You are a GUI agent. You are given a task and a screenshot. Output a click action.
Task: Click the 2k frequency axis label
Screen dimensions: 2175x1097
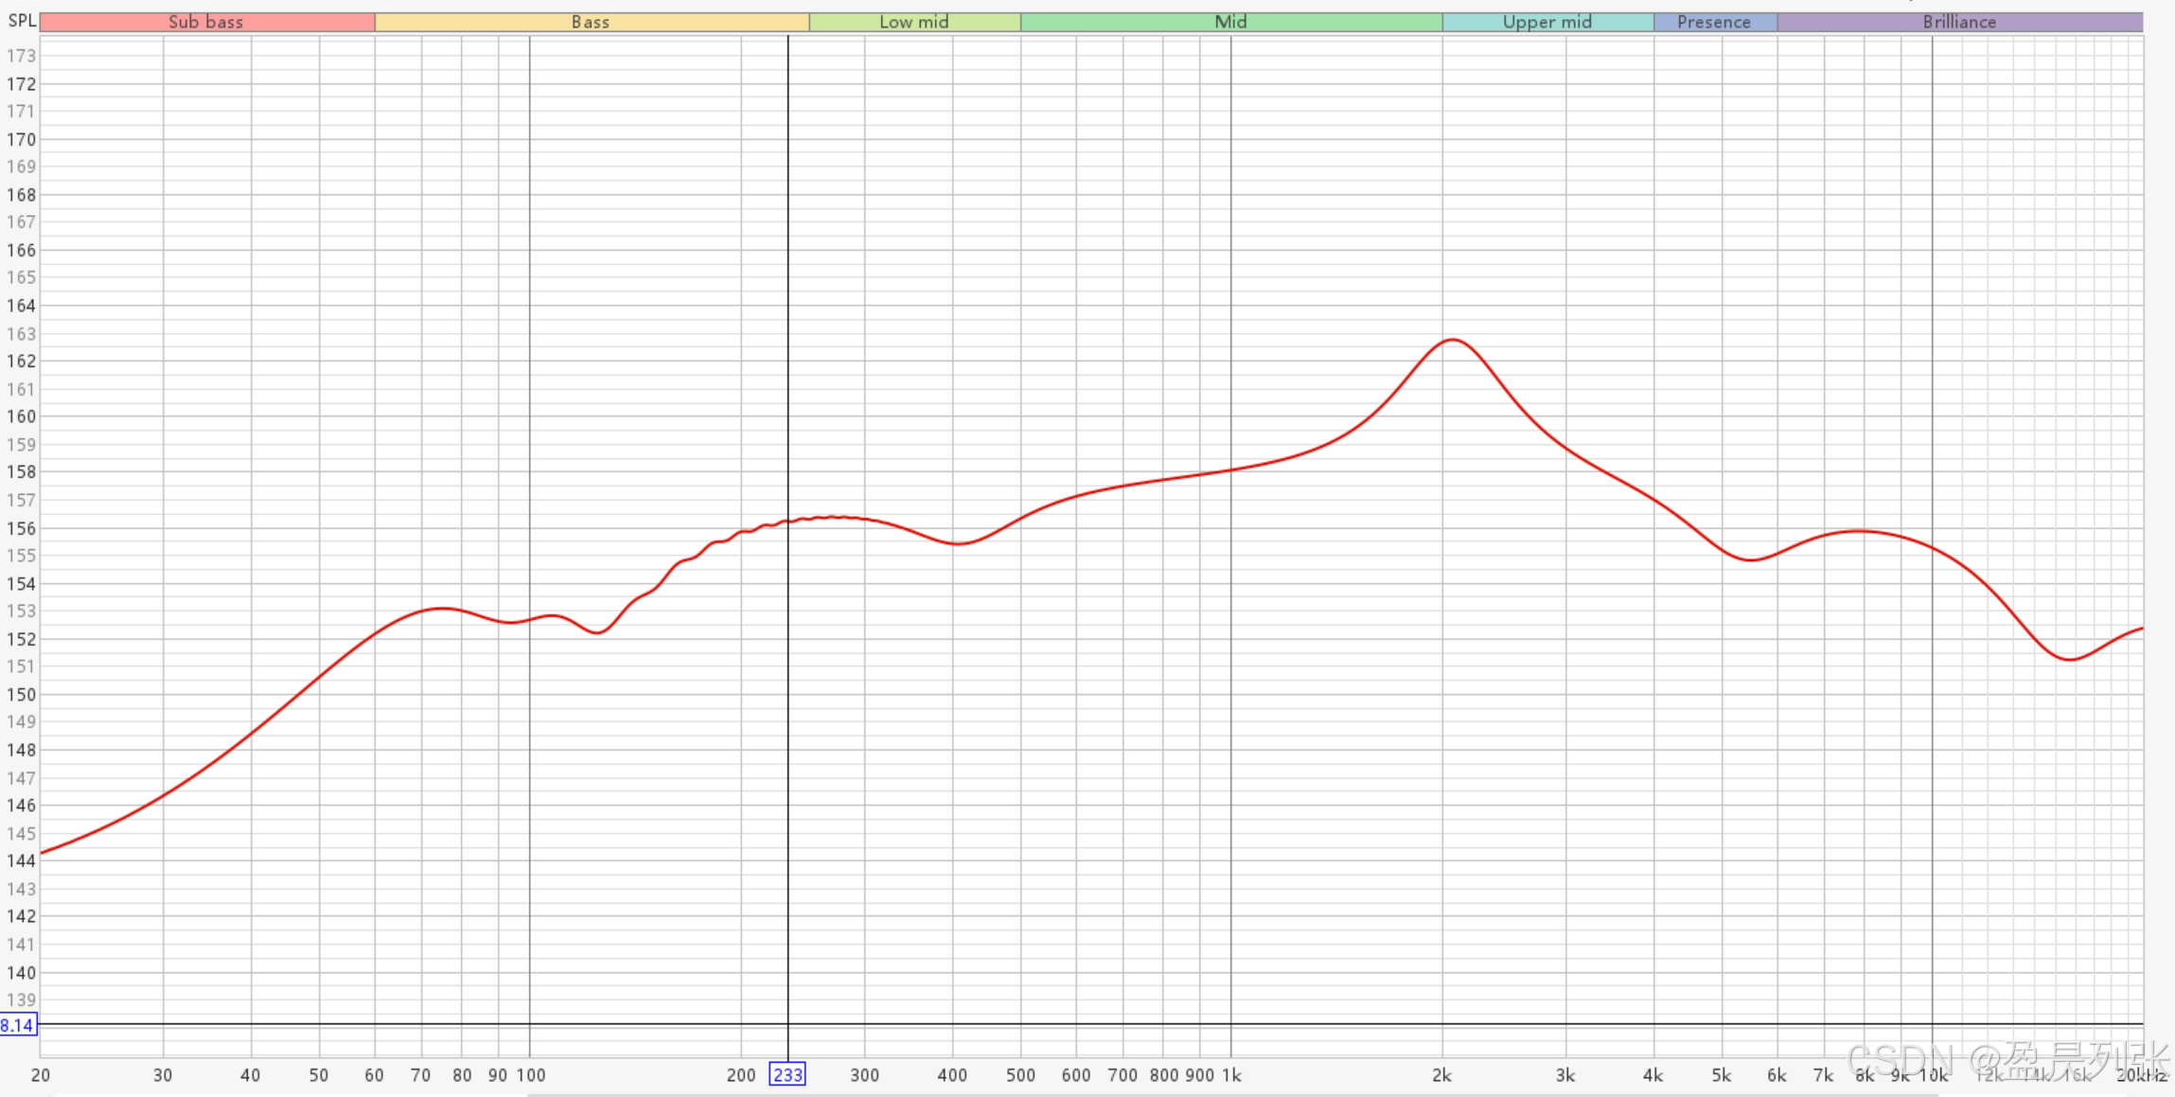click(x=1441, y=1075)
